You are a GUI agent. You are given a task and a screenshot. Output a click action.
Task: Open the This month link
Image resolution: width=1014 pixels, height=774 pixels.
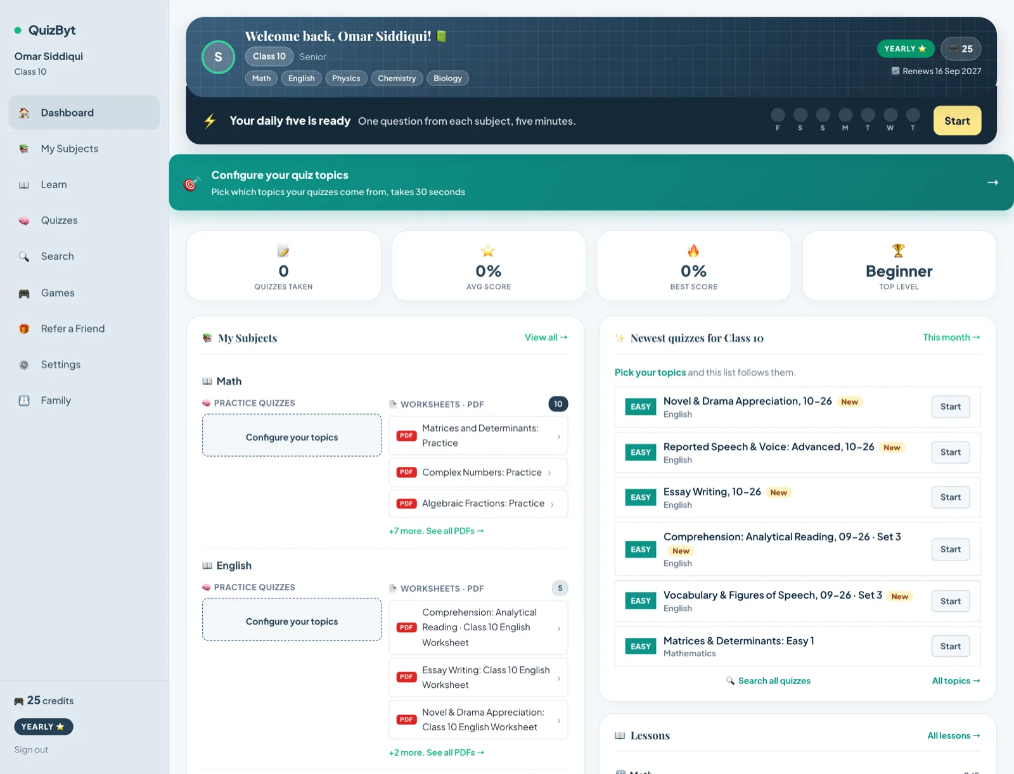point(951,338)
